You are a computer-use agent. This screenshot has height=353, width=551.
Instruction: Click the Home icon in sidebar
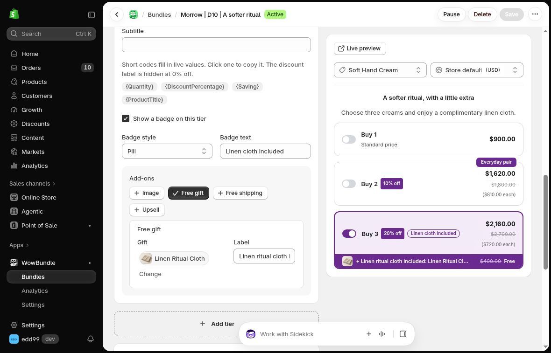[x=14, y=54]
